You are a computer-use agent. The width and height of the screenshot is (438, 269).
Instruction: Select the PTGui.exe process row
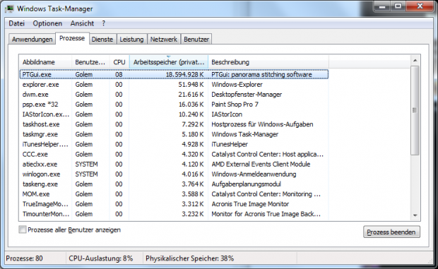pyautogui.click(x=174, y=75)
